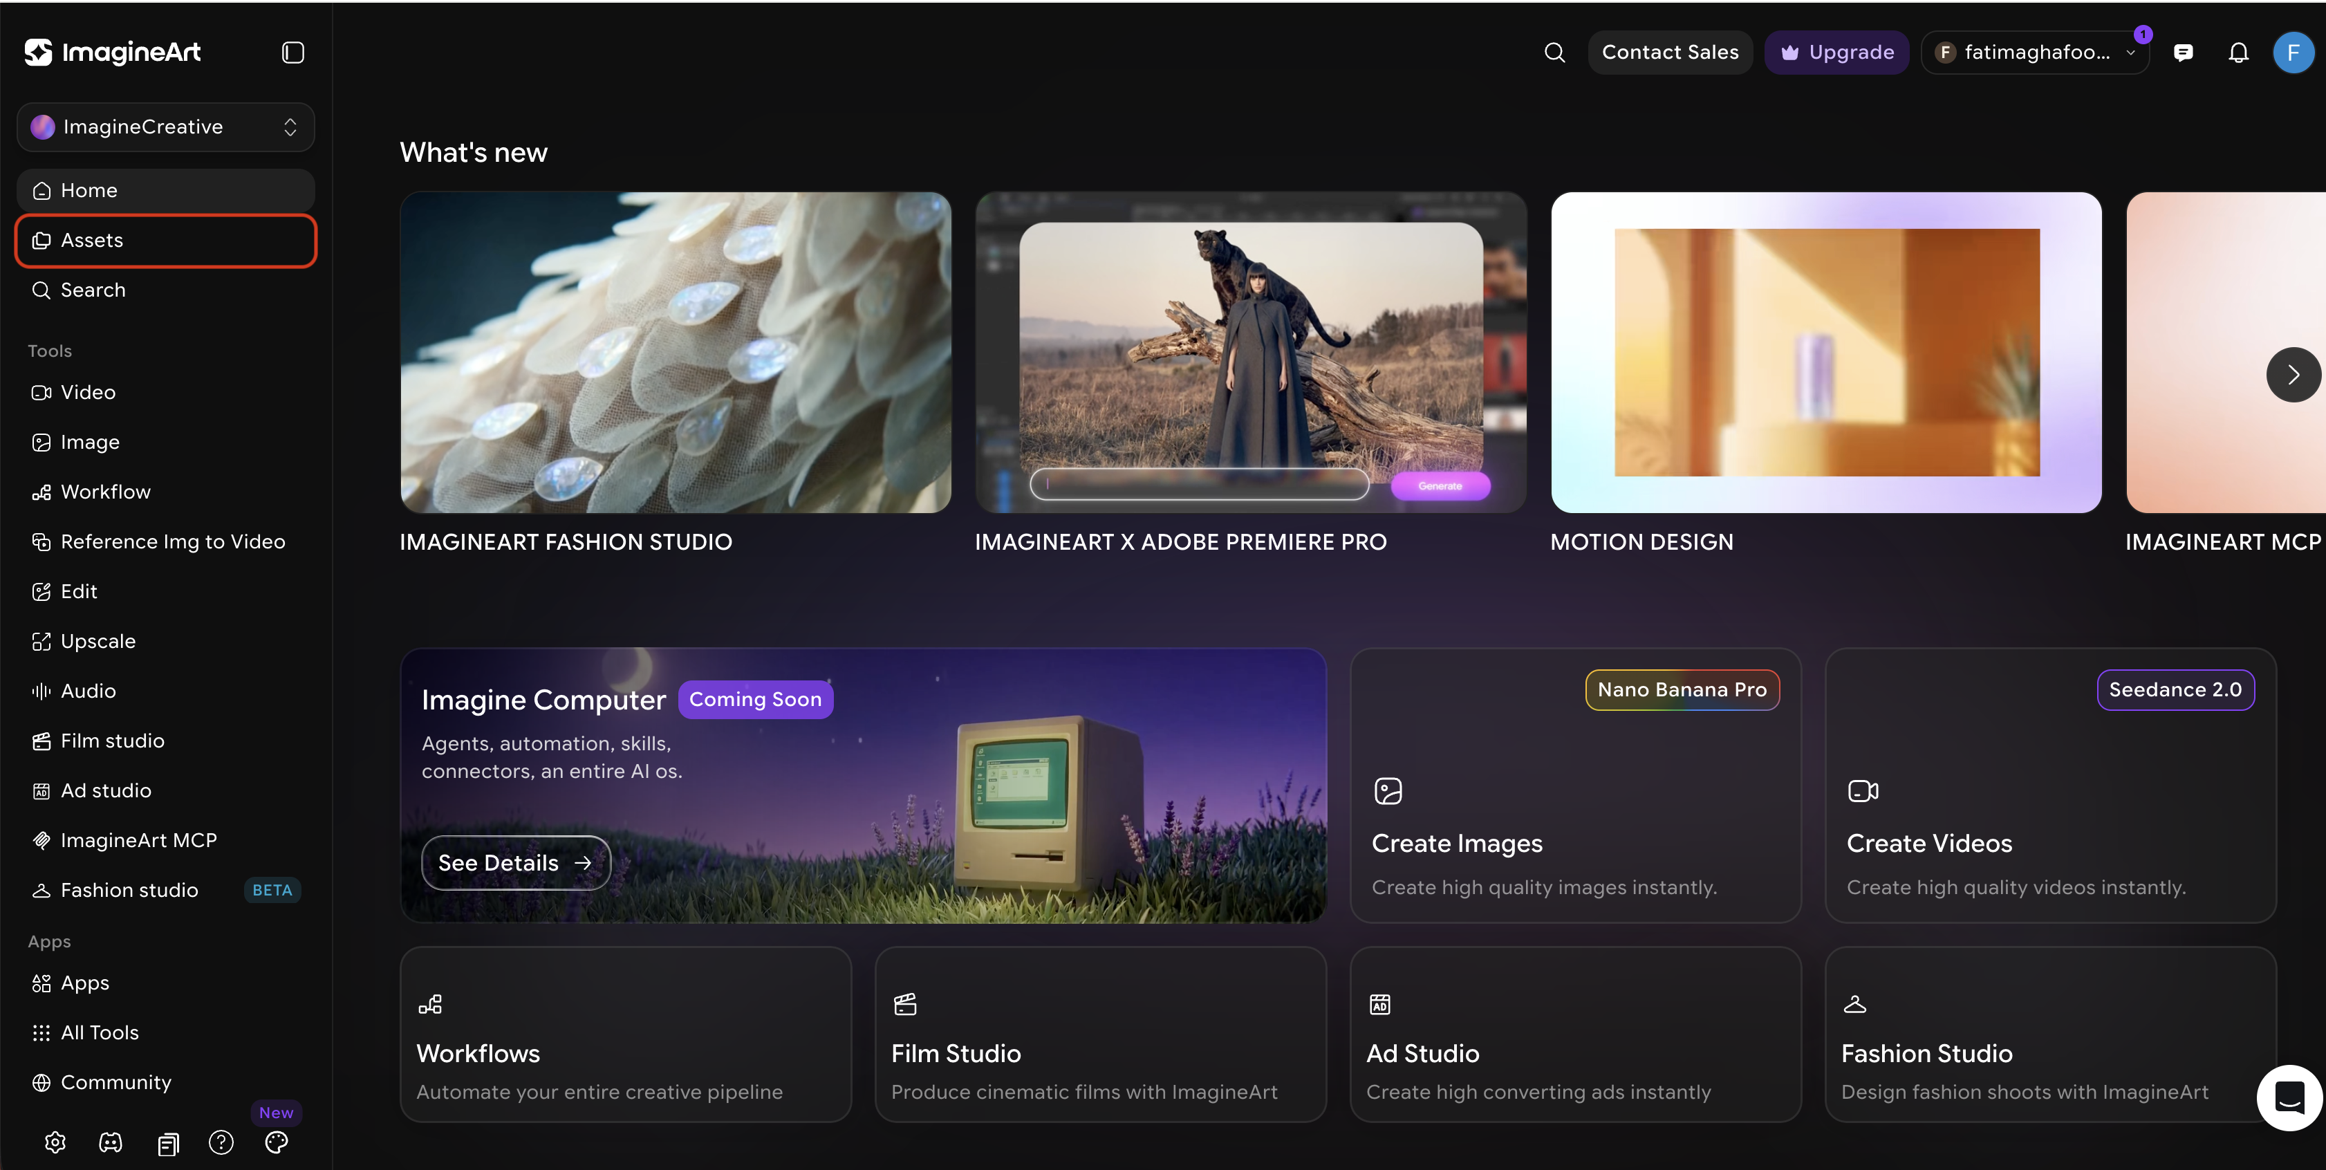Advance the What's new carousel with the arrow
The width and height of the screenshot is (2326, 1170).
[2293, 375]
